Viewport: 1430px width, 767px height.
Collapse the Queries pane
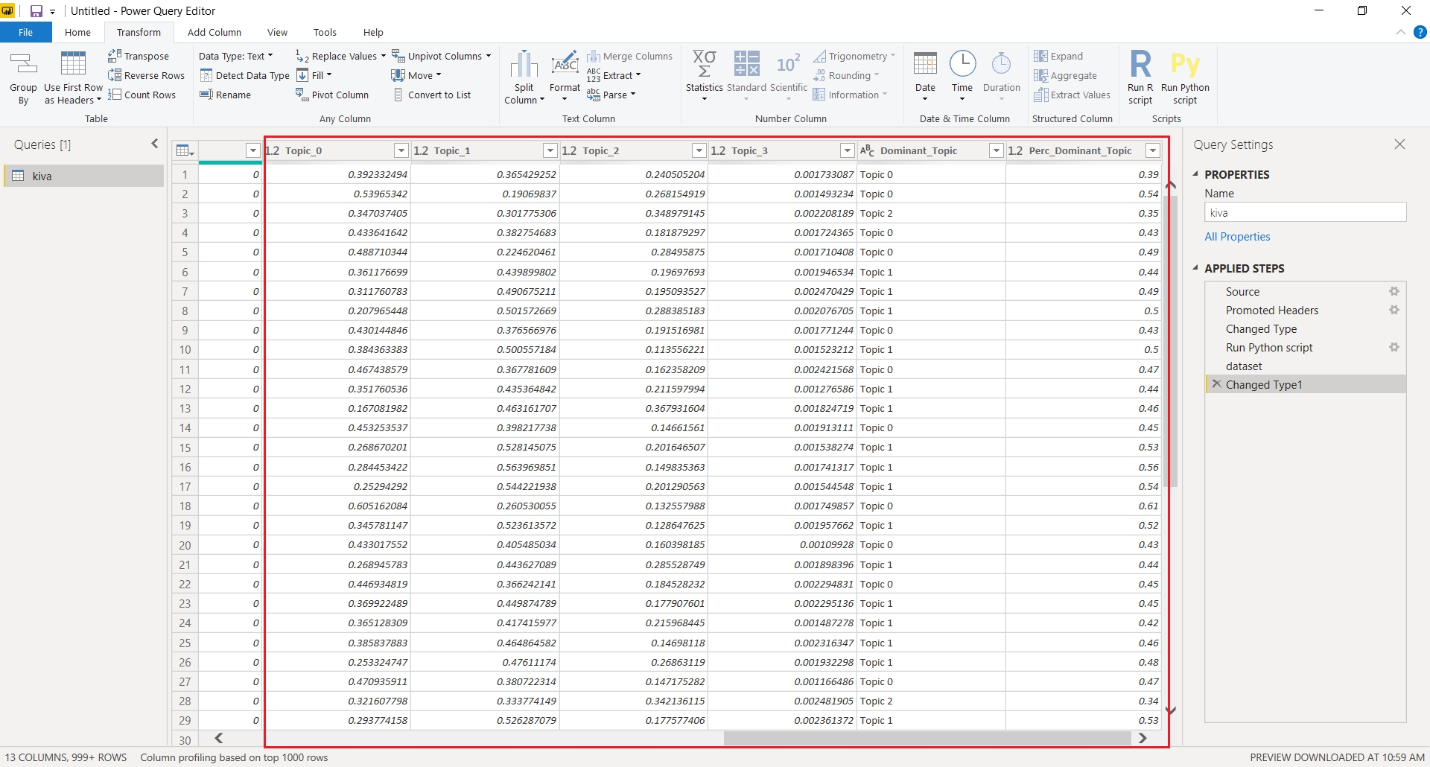coord(155,144)
